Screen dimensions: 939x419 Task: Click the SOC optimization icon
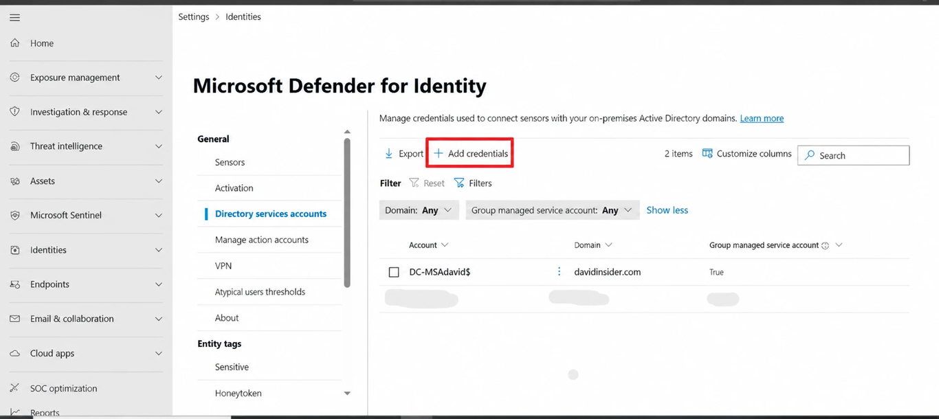(x=15, y=388)
